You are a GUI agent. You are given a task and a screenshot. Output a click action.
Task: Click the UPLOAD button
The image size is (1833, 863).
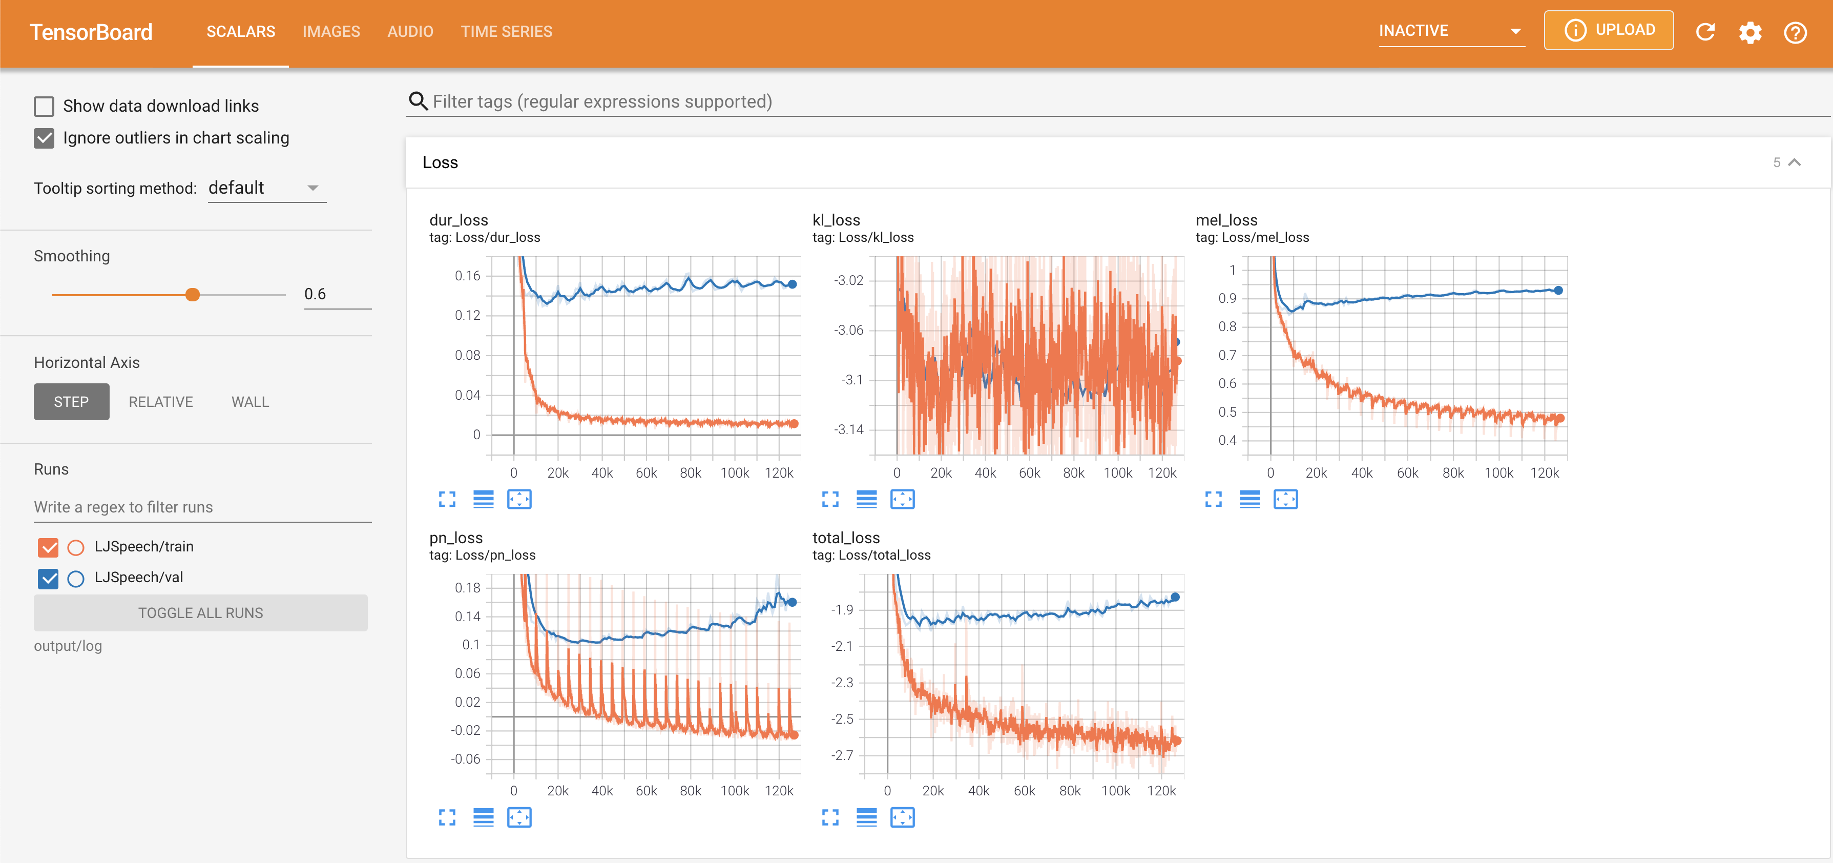pos(1608,31)
